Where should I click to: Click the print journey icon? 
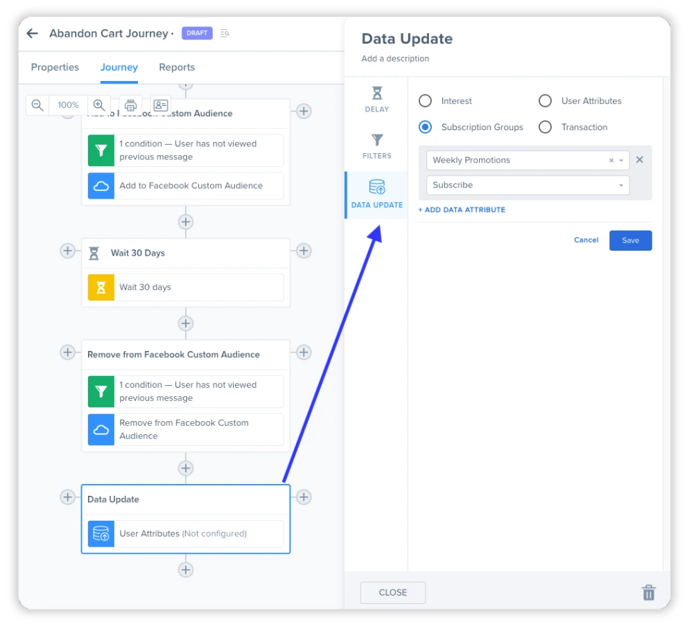[x=130, y=105]
